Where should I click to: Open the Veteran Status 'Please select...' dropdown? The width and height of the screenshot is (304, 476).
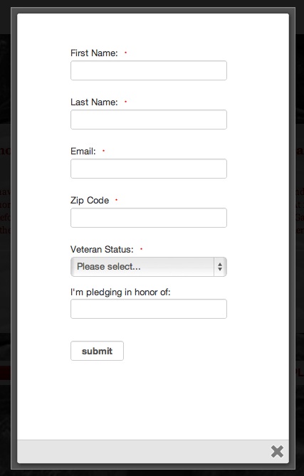tap(149, 267)
